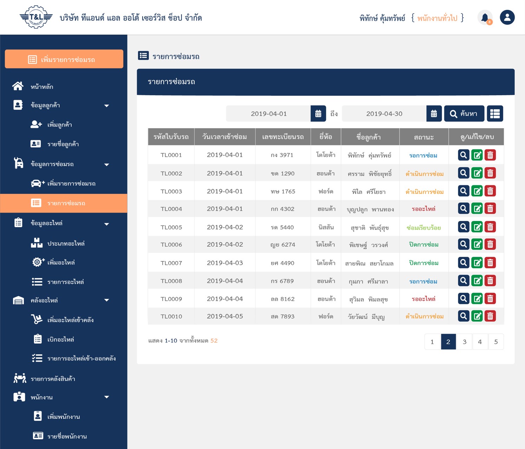The height and width of the screenshot is (449, 525).
Task: Collapse the พนักงาน sidebar section
Action: (x=106, y=397)
